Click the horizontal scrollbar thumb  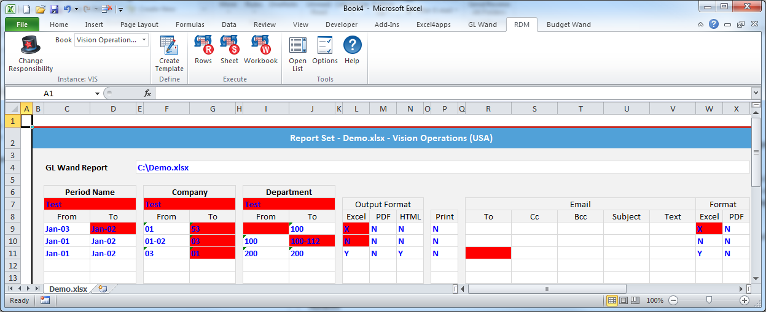point(547,289)
